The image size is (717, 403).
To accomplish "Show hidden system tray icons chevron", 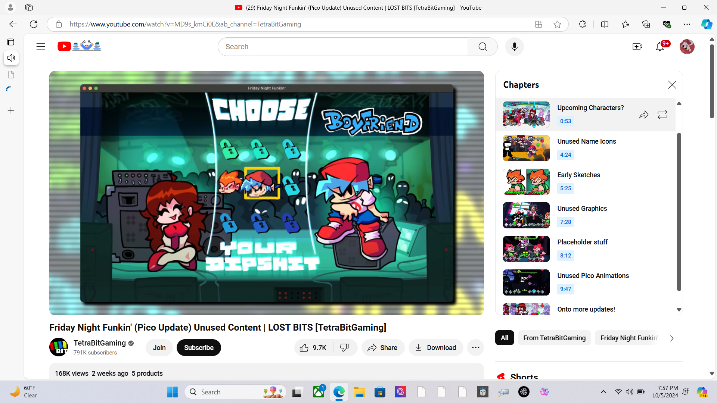I will [x=603, y=392].
